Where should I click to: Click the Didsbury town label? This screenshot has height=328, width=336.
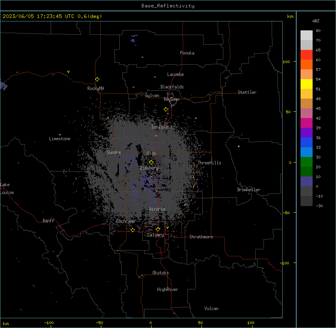tap(149, 168)
